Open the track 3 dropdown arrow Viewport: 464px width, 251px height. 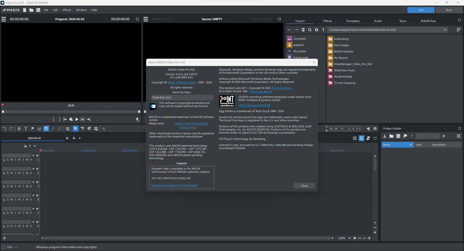[x=33, y=182]
